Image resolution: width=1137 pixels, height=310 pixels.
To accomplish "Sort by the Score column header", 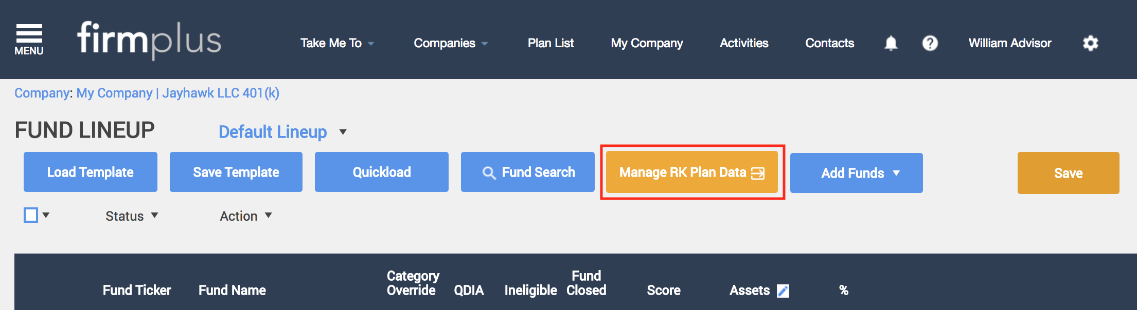I will [664, 290].
